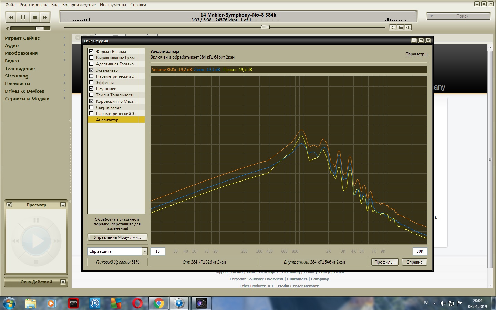Click the track seek slider handle
Screen dimensions: 496x310
point(265,27)
